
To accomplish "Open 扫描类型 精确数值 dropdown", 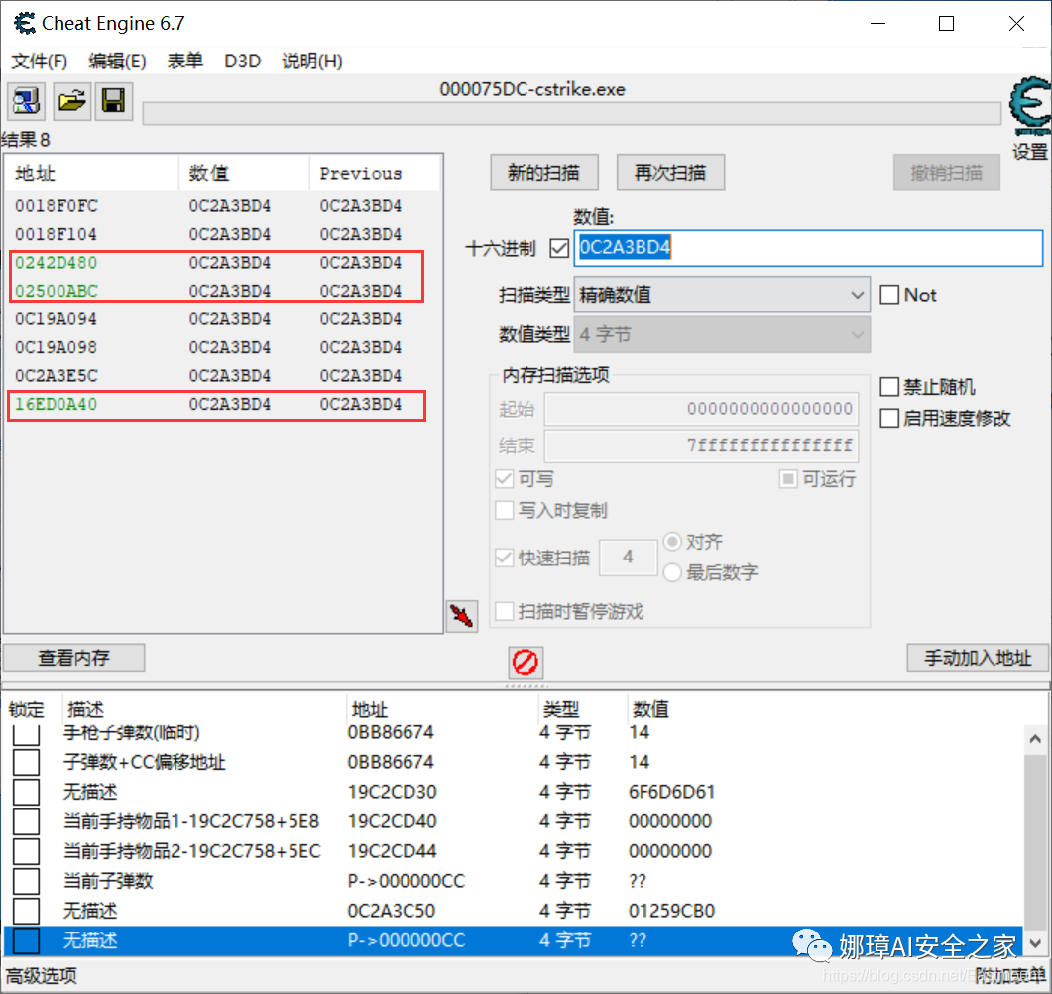I will 722,295.
